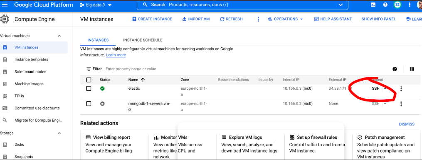Click the stopped status icon for mongodb
Viewport: 422px width, 160px height.
pyautogui.click(x=102, y=103)
